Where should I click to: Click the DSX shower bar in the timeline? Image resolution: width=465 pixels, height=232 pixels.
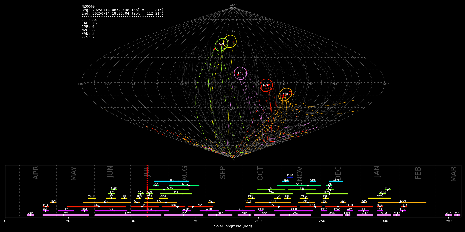(x=240, y=211)
